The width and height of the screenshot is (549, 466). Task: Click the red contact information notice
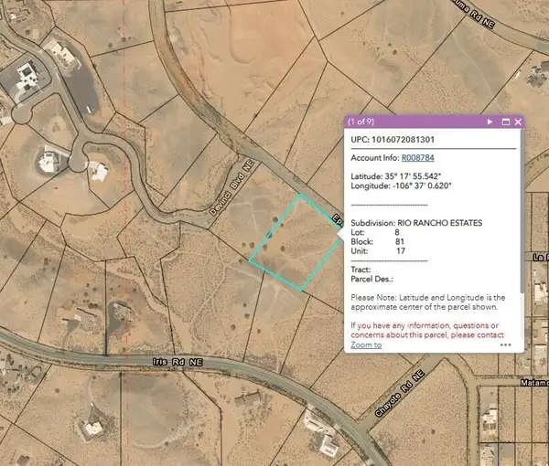[427, 330]
